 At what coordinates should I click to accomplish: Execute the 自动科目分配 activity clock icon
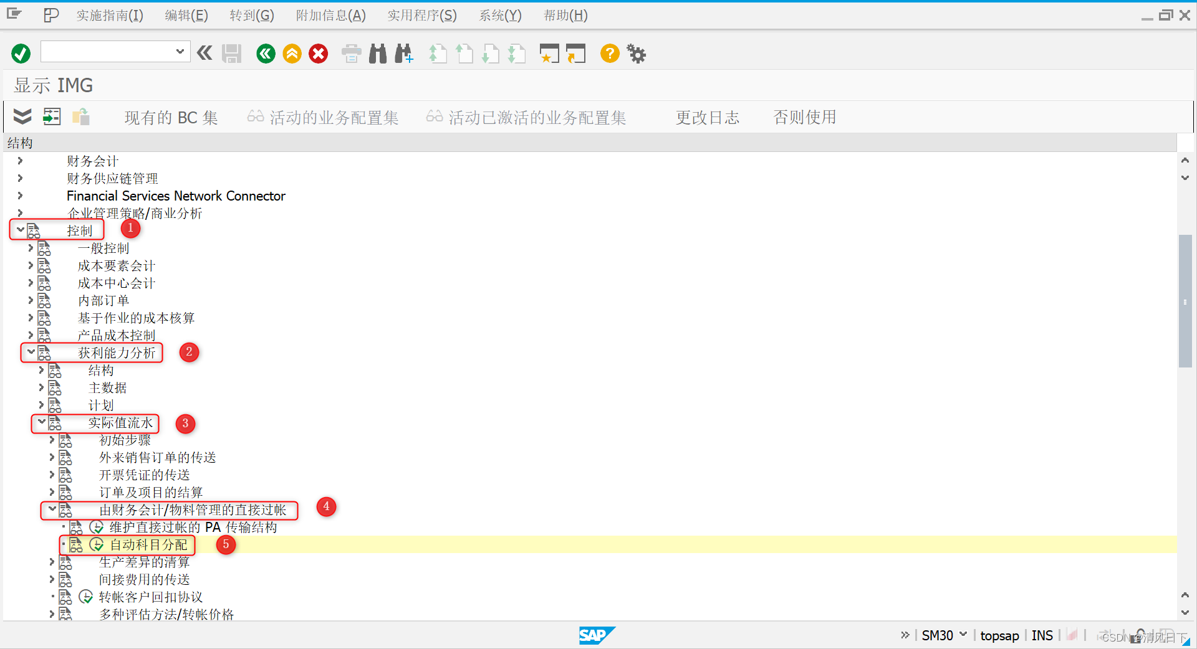click(x=97, y=544)
